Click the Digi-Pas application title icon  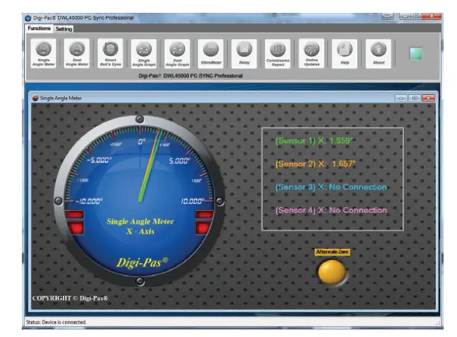[x=28, y=18]
